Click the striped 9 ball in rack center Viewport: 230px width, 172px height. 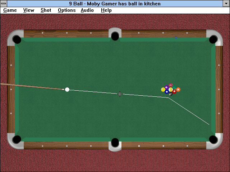(171, 90)
